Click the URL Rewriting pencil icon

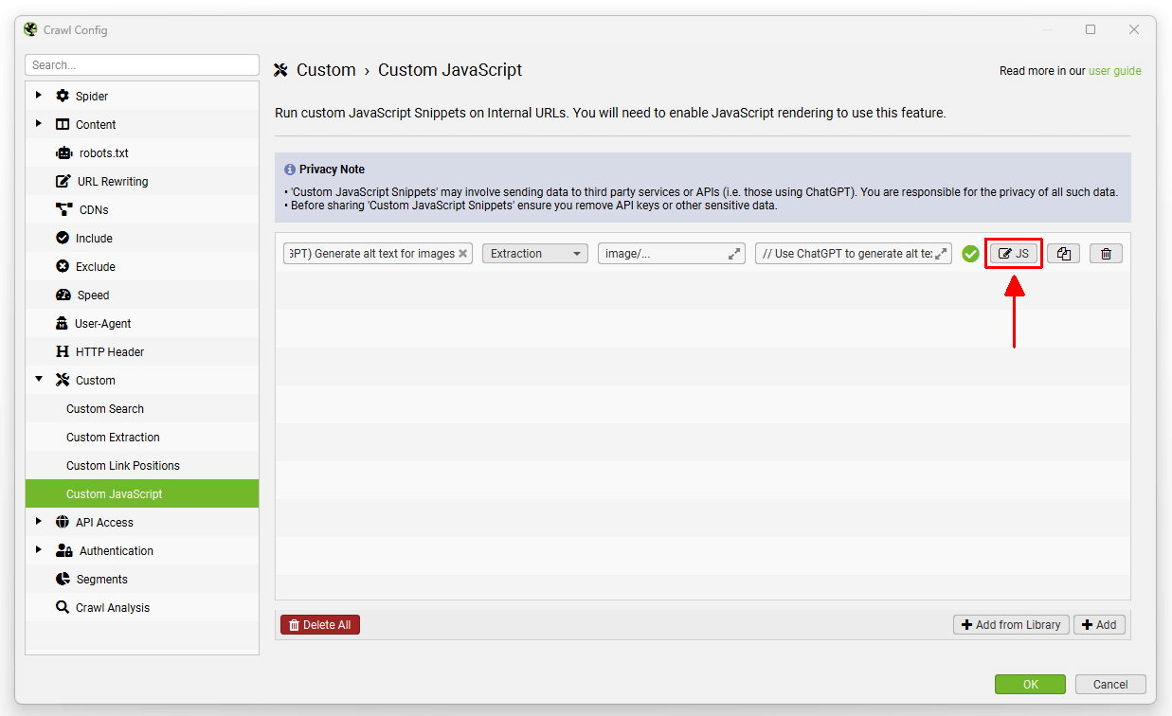coord(63,181)
